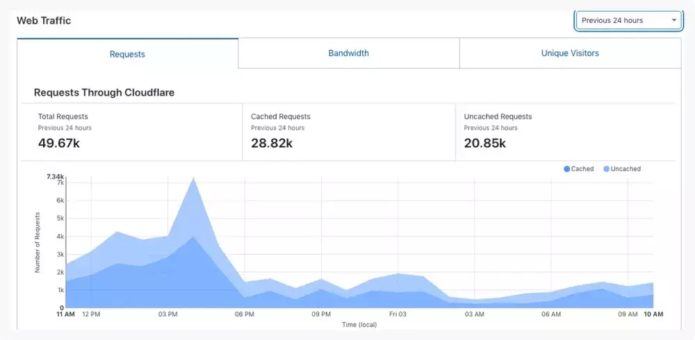Click the 10 AM end label on the axis
The height and width of the screenshot is (340, 695).
click(653, 314)
